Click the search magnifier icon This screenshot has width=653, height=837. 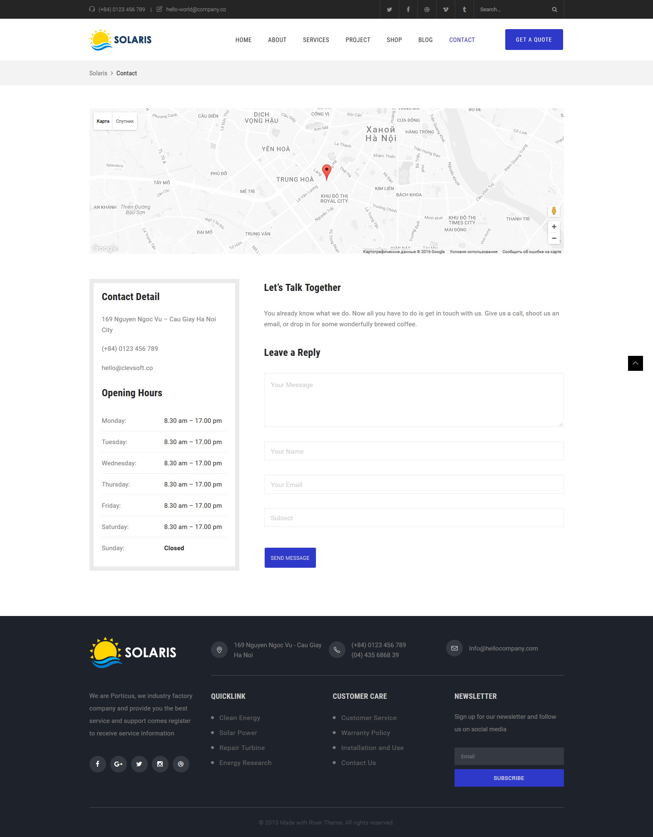point(554,10)
